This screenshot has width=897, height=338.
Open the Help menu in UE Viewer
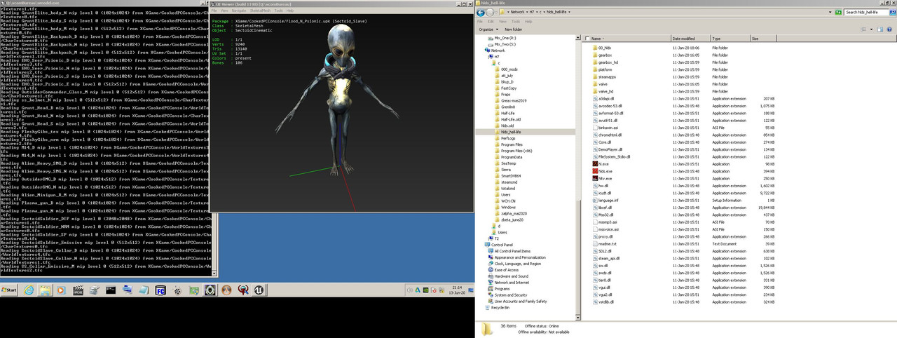tap(291, 11)
